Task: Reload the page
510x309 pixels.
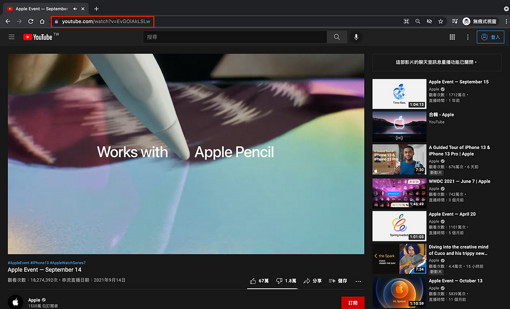Action: (30, 22)
